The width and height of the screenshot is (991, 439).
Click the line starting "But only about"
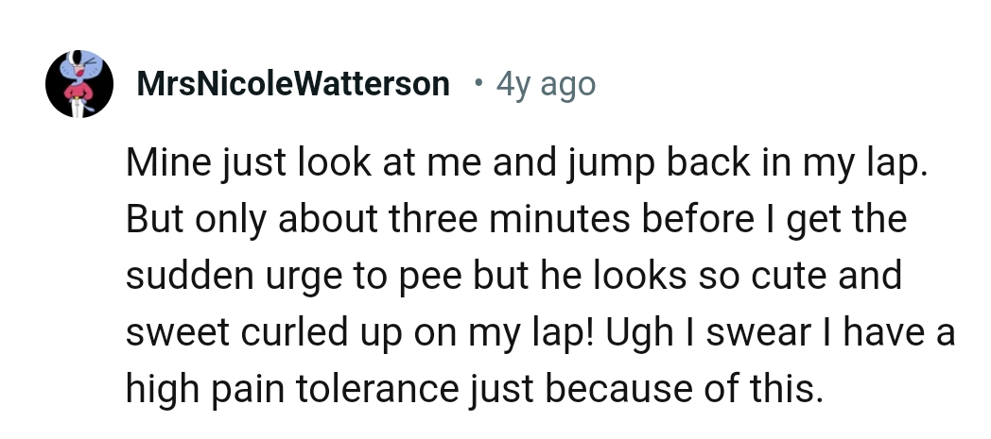[515, 220]
